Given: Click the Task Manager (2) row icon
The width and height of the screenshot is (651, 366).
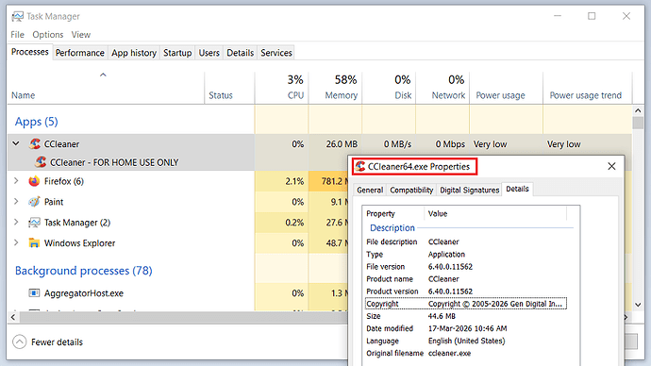Looking at the screenshot, I should tap(34, 223).
